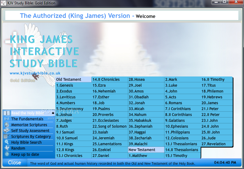Click the magnifier icon beside Holy Bible Search

pos(7,142)
